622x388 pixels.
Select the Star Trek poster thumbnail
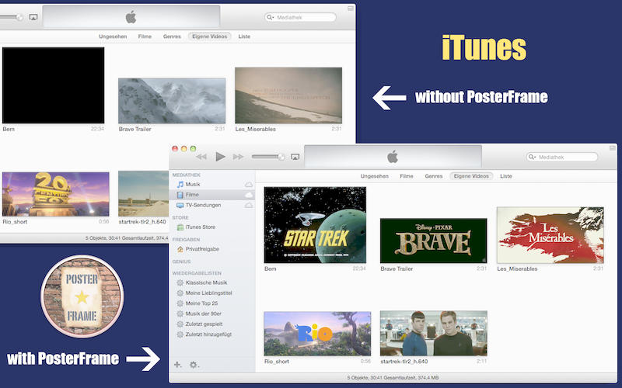[x=315, y=225]
